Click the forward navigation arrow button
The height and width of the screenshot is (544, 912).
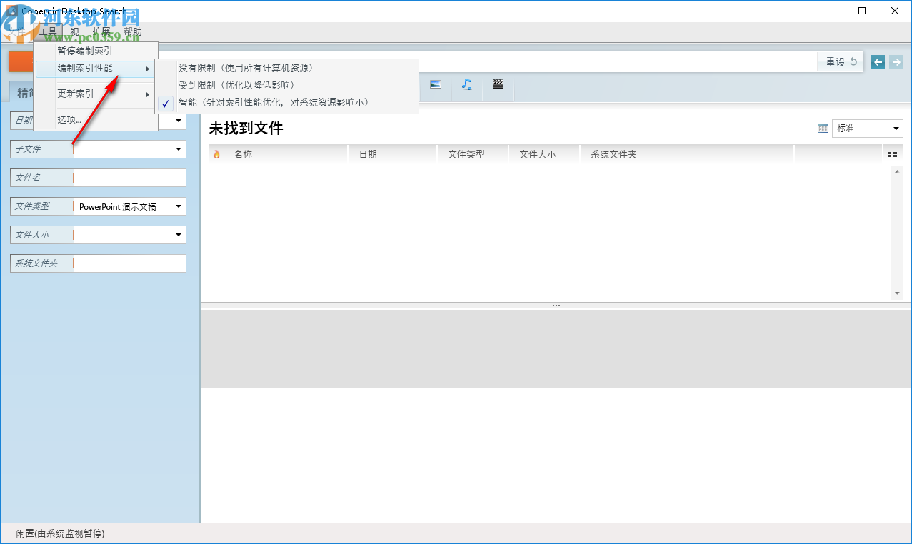[896, 62]
